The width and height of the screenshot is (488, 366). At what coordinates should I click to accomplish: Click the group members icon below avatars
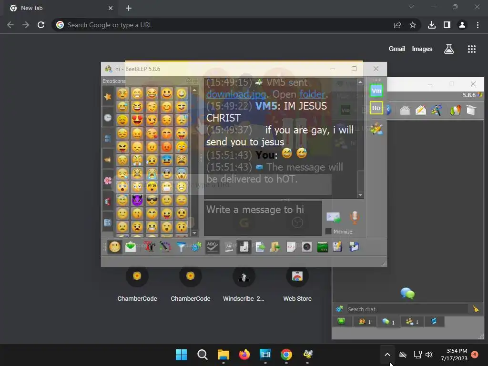pos(376,129)
